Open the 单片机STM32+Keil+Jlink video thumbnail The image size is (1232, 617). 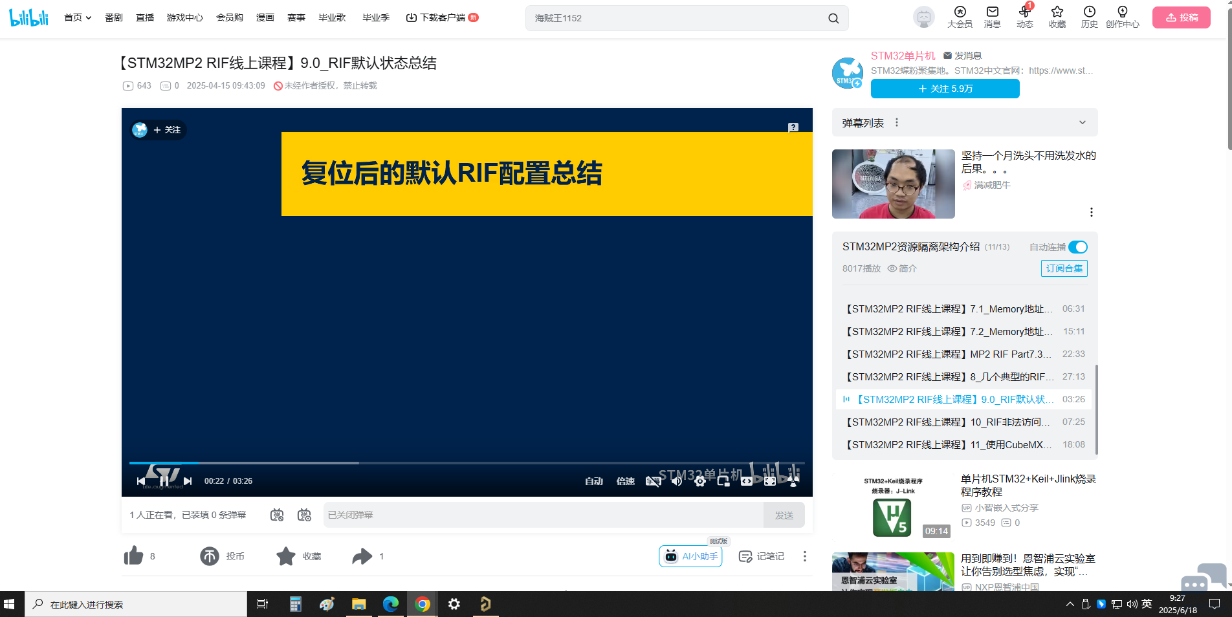click(894, 508)
